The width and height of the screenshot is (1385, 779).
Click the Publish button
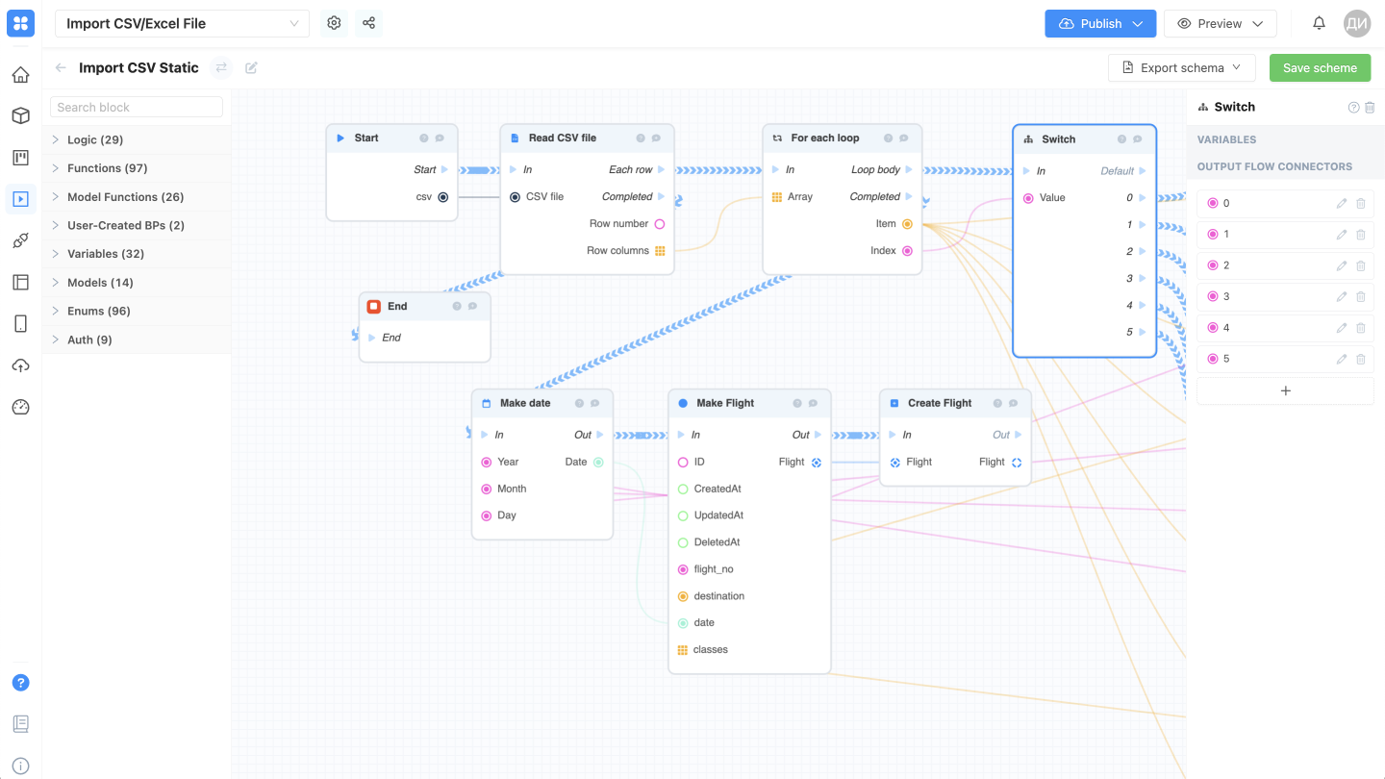(x=1100, y=23)
